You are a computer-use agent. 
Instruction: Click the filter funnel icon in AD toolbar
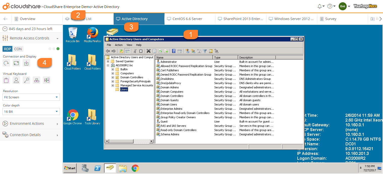[x=205, y=51]
